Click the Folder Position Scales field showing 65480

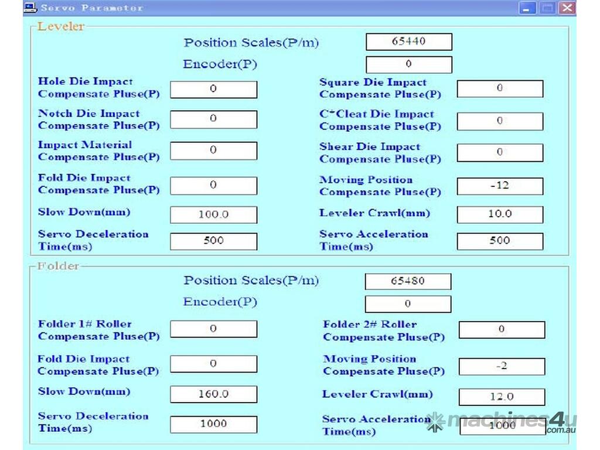point(408,281)
